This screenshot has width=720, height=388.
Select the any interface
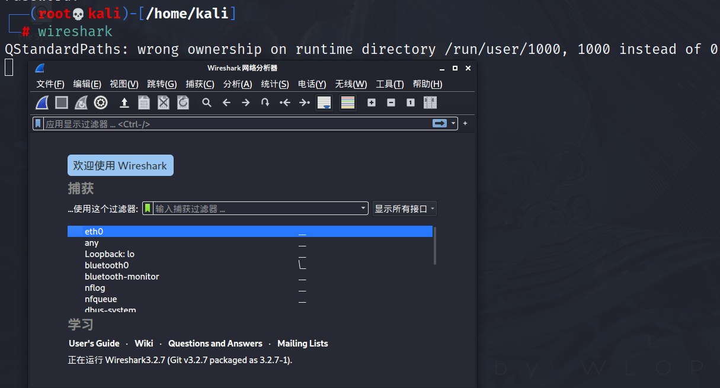[250, 243]
